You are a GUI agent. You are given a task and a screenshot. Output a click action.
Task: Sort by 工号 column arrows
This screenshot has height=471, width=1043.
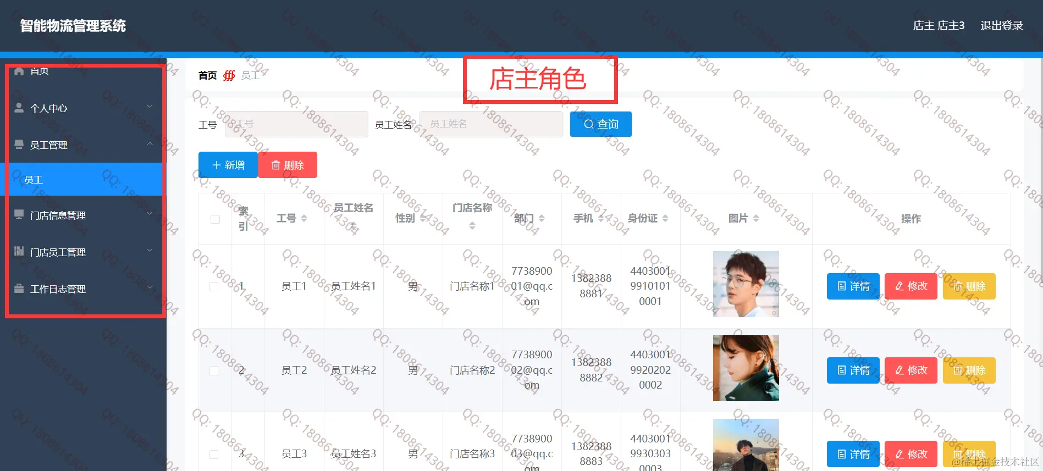pos(304,219)
